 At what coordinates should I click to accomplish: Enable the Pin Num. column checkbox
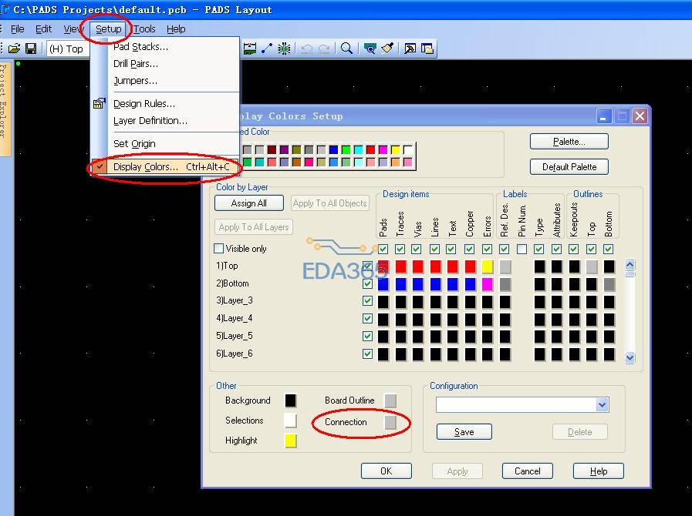(522, 250)
